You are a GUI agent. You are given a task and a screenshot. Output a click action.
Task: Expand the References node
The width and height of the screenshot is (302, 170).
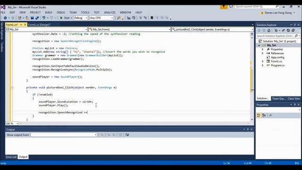262,53
